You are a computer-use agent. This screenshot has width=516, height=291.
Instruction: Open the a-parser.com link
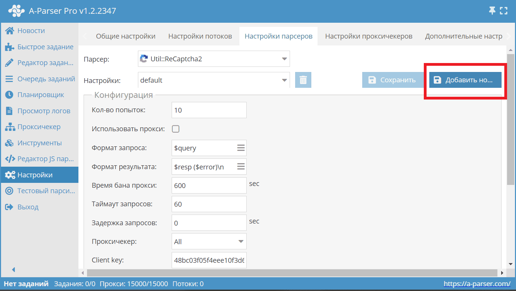pyautogui.click(x=477, y=284)
